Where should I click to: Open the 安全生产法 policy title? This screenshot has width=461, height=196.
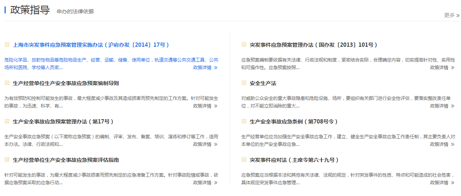[263, 83]
